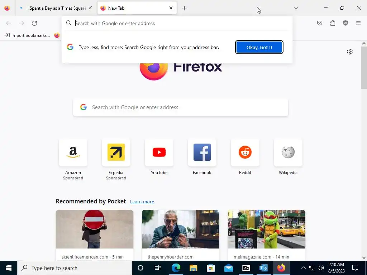Viewport: 367px width, 275px height.
Task: Launch Microsoft Edge from taskbar
Action: [x=176, y=268]
